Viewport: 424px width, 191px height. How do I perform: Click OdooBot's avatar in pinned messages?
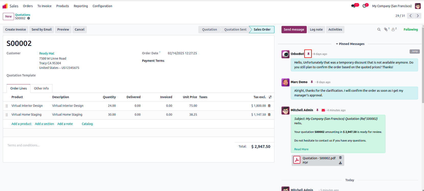point(285,54)
